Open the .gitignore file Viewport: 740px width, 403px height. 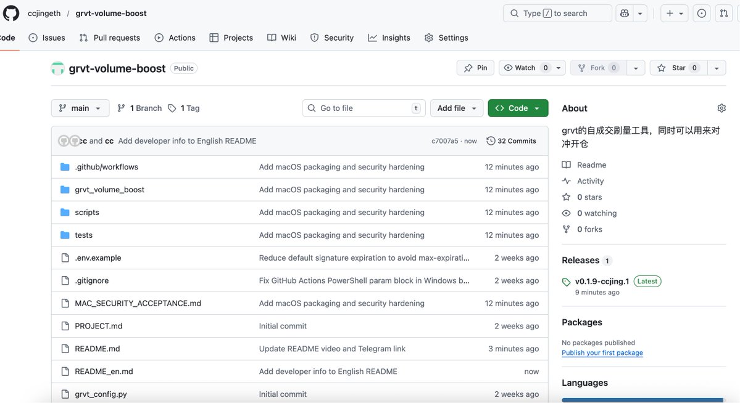tap(91, 280)
